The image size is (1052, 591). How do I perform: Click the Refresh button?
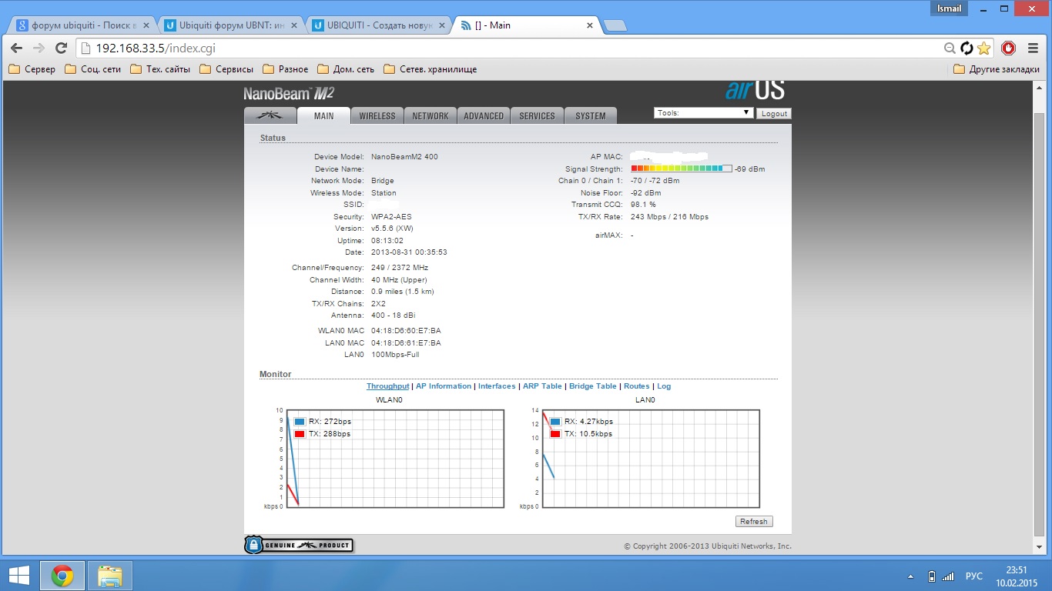click(753, 521)
